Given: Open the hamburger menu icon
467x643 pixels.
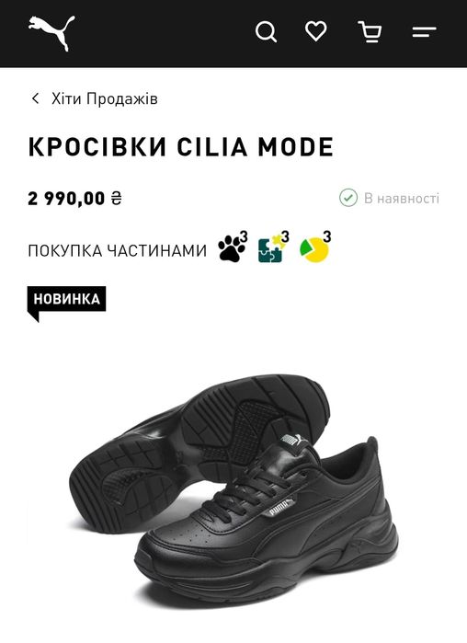Looking at the screenshot, I should [424, 31].
